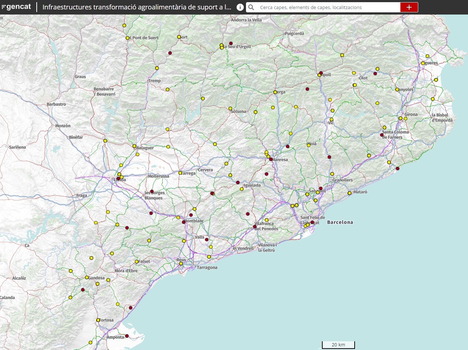
Task: Click the map title text in header
Action: tap(137, 7)
